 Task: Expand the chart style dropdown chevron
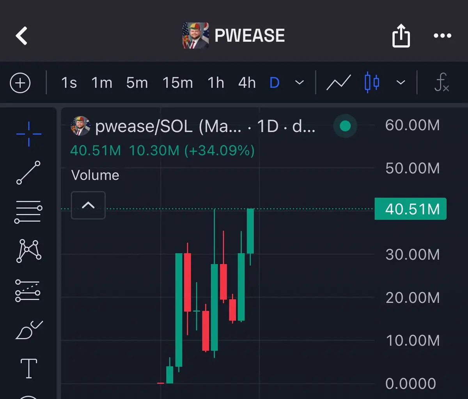tap(401, 83)
